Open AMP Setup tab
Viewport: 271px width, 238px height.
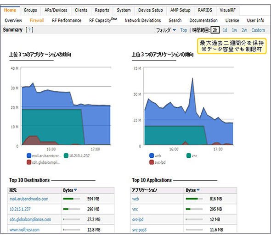coord(180,10)
